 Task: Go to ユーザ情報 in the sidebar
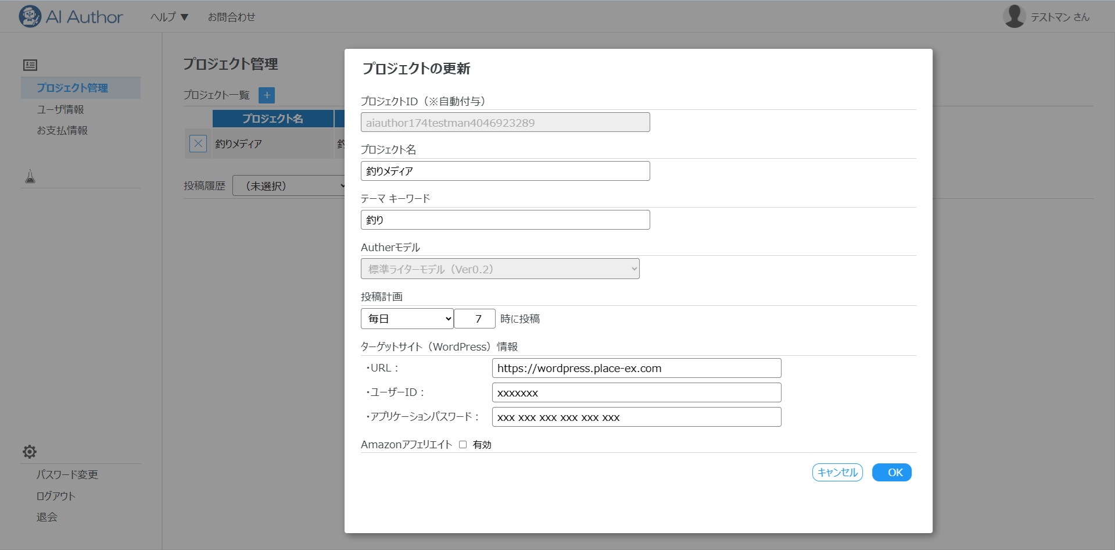click(60, 109)
